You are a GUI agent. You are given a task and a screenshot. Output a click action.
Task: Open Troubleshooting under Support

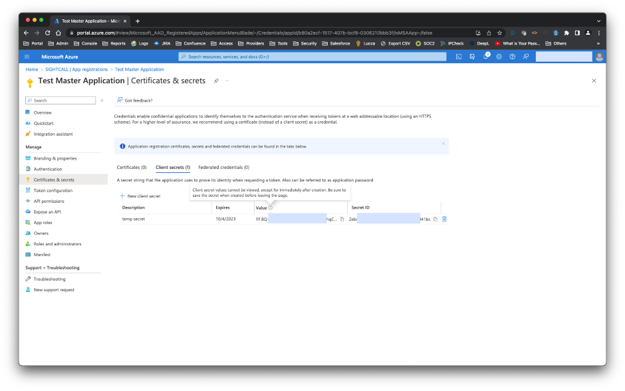pos(49,279)
